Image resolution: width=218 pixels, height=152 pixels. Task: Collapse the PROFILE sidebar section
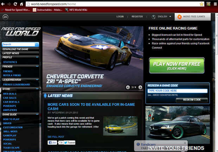click(37, 57)
